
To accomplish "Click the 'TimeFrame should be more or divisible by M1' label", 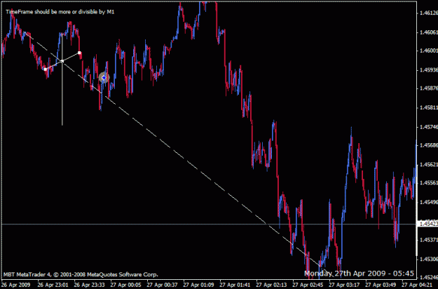I will (x=60, y=12).
